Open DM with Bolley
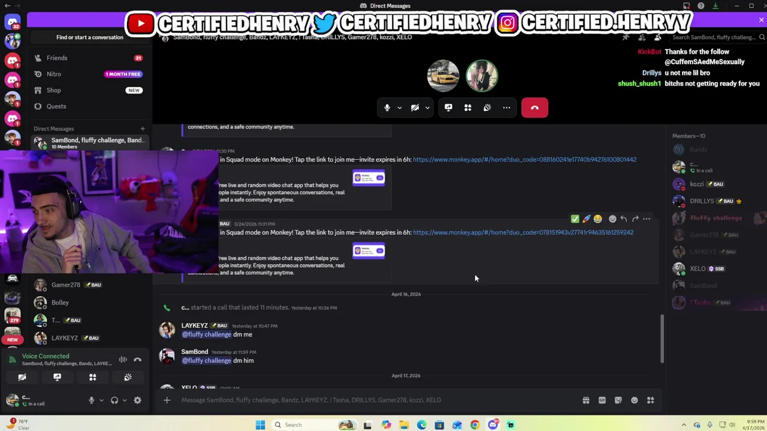The image size is (767, 431). pyautogui.click(x=89, y=303)
